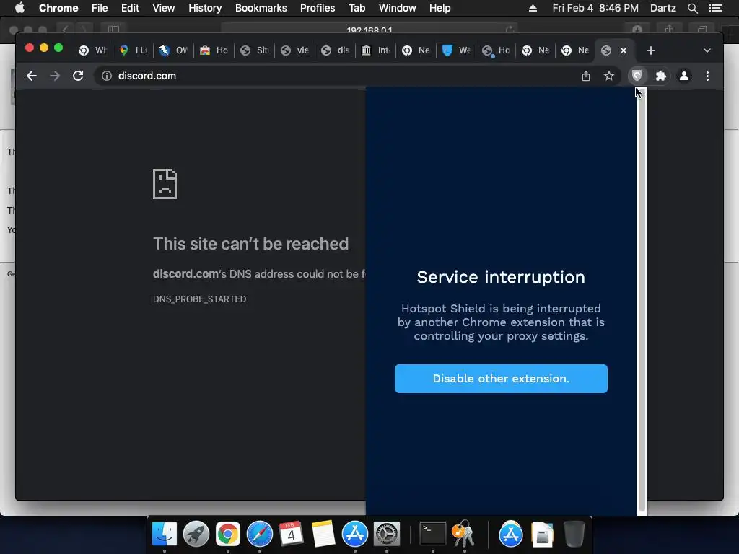Open the Chrome application menu
Image resolution: width=739 pixels, height=554 pixels.
click(x=58, y=8)
